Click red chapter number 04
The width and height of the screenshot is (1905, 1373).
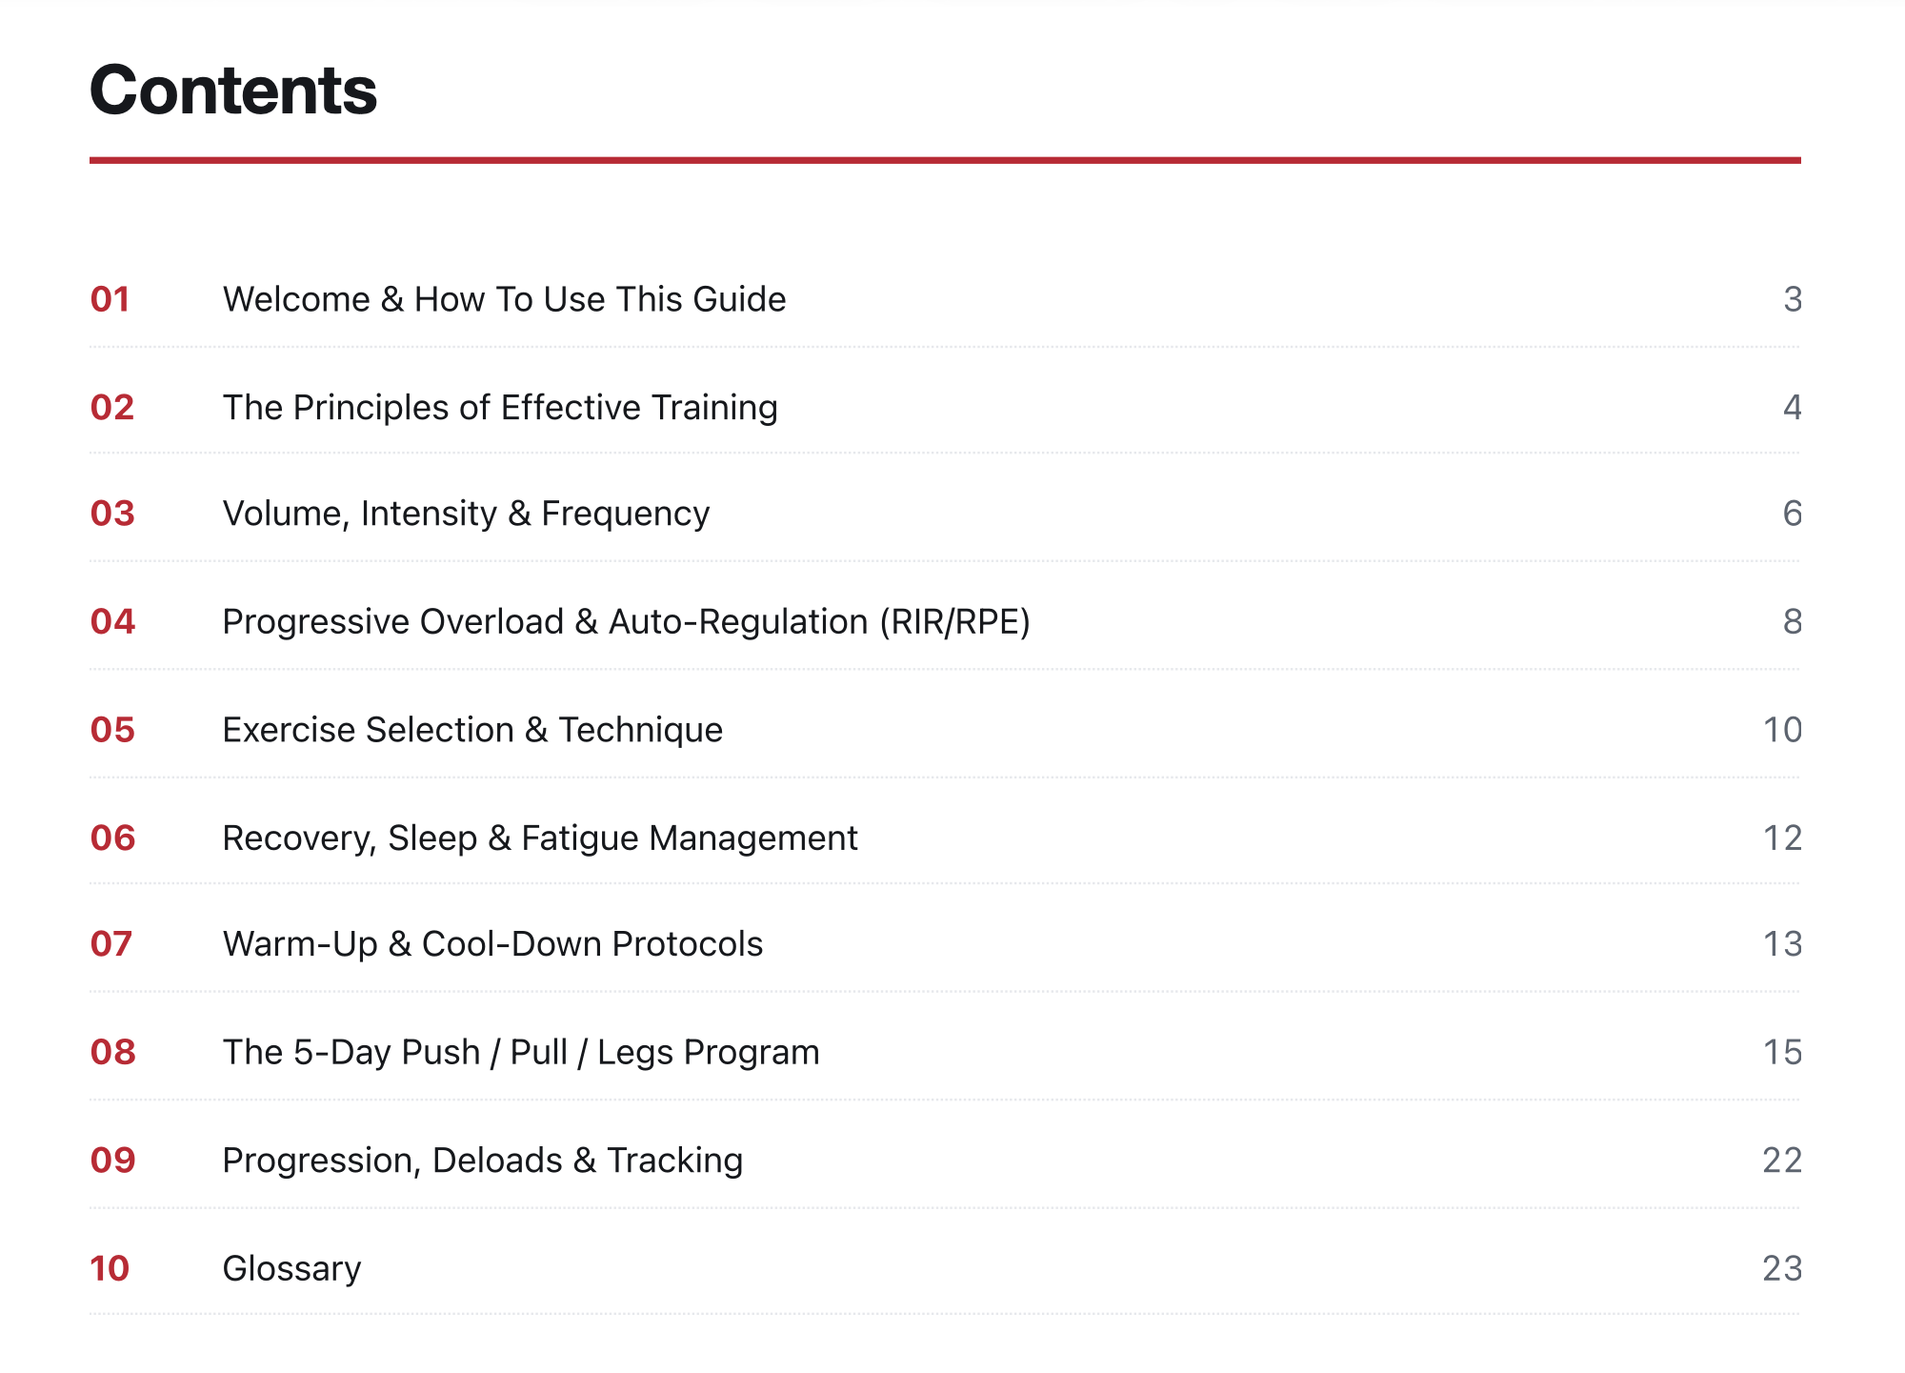[x=112, y=621]
